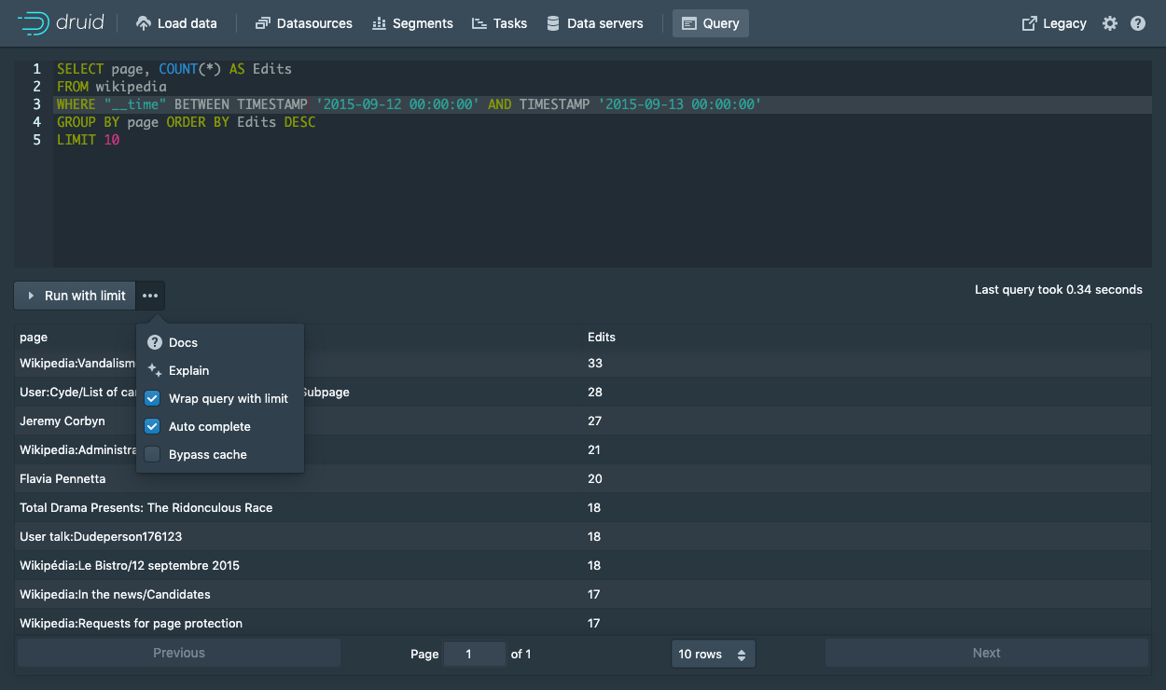Image resolution: width=1166 pixels, height=690 pixels.
Task: Uncheck Wrap query with limit
Action: pyautogui.click(x=153, y=398)
